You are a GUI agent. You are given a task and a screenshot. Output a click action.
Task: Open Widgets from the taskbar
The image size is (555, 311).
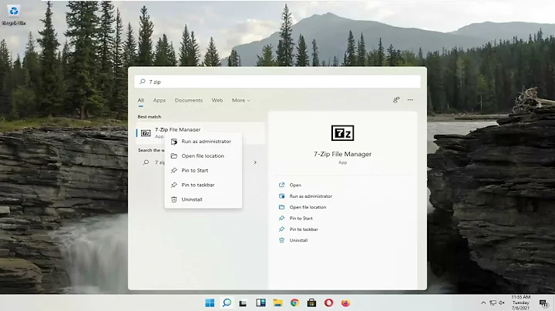click(x=261, y=303)
